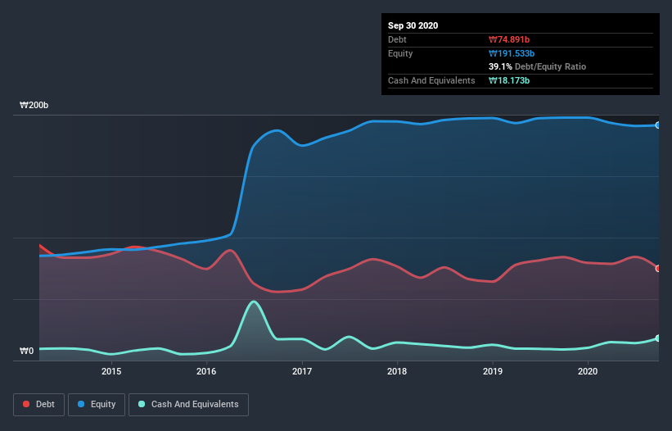672x431 pixels.
Task: Click the 2019 axis label
Action: pyautogui.click(x=493, y=371)
